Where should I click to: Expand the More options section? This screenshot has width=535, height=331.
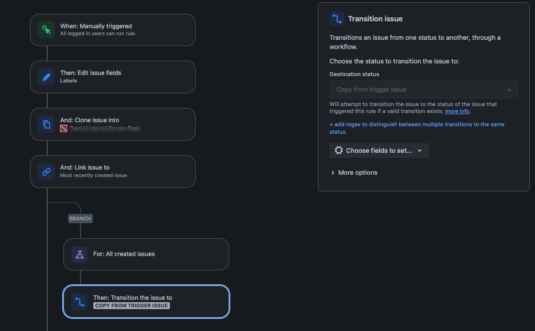click(x=354, y=172)
